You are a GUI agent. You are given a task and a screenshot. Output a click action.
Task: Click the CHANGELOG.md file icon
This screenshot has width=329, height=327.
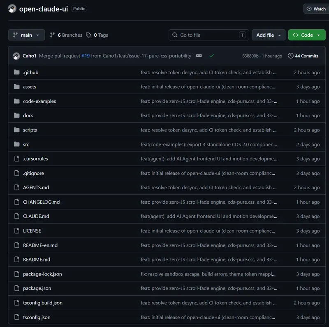(x=16, y=202)
